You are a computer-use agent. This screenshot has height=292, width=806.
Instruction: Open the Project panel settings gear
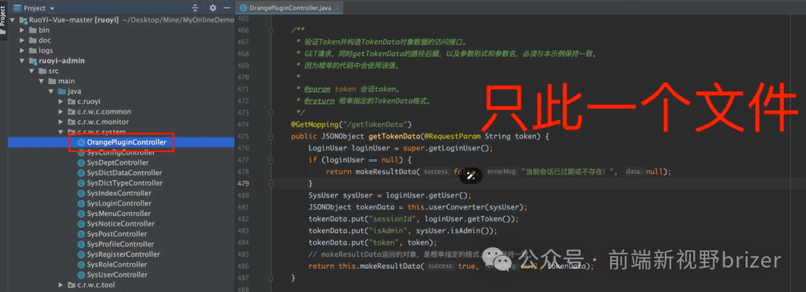click(x=213, y=7)
